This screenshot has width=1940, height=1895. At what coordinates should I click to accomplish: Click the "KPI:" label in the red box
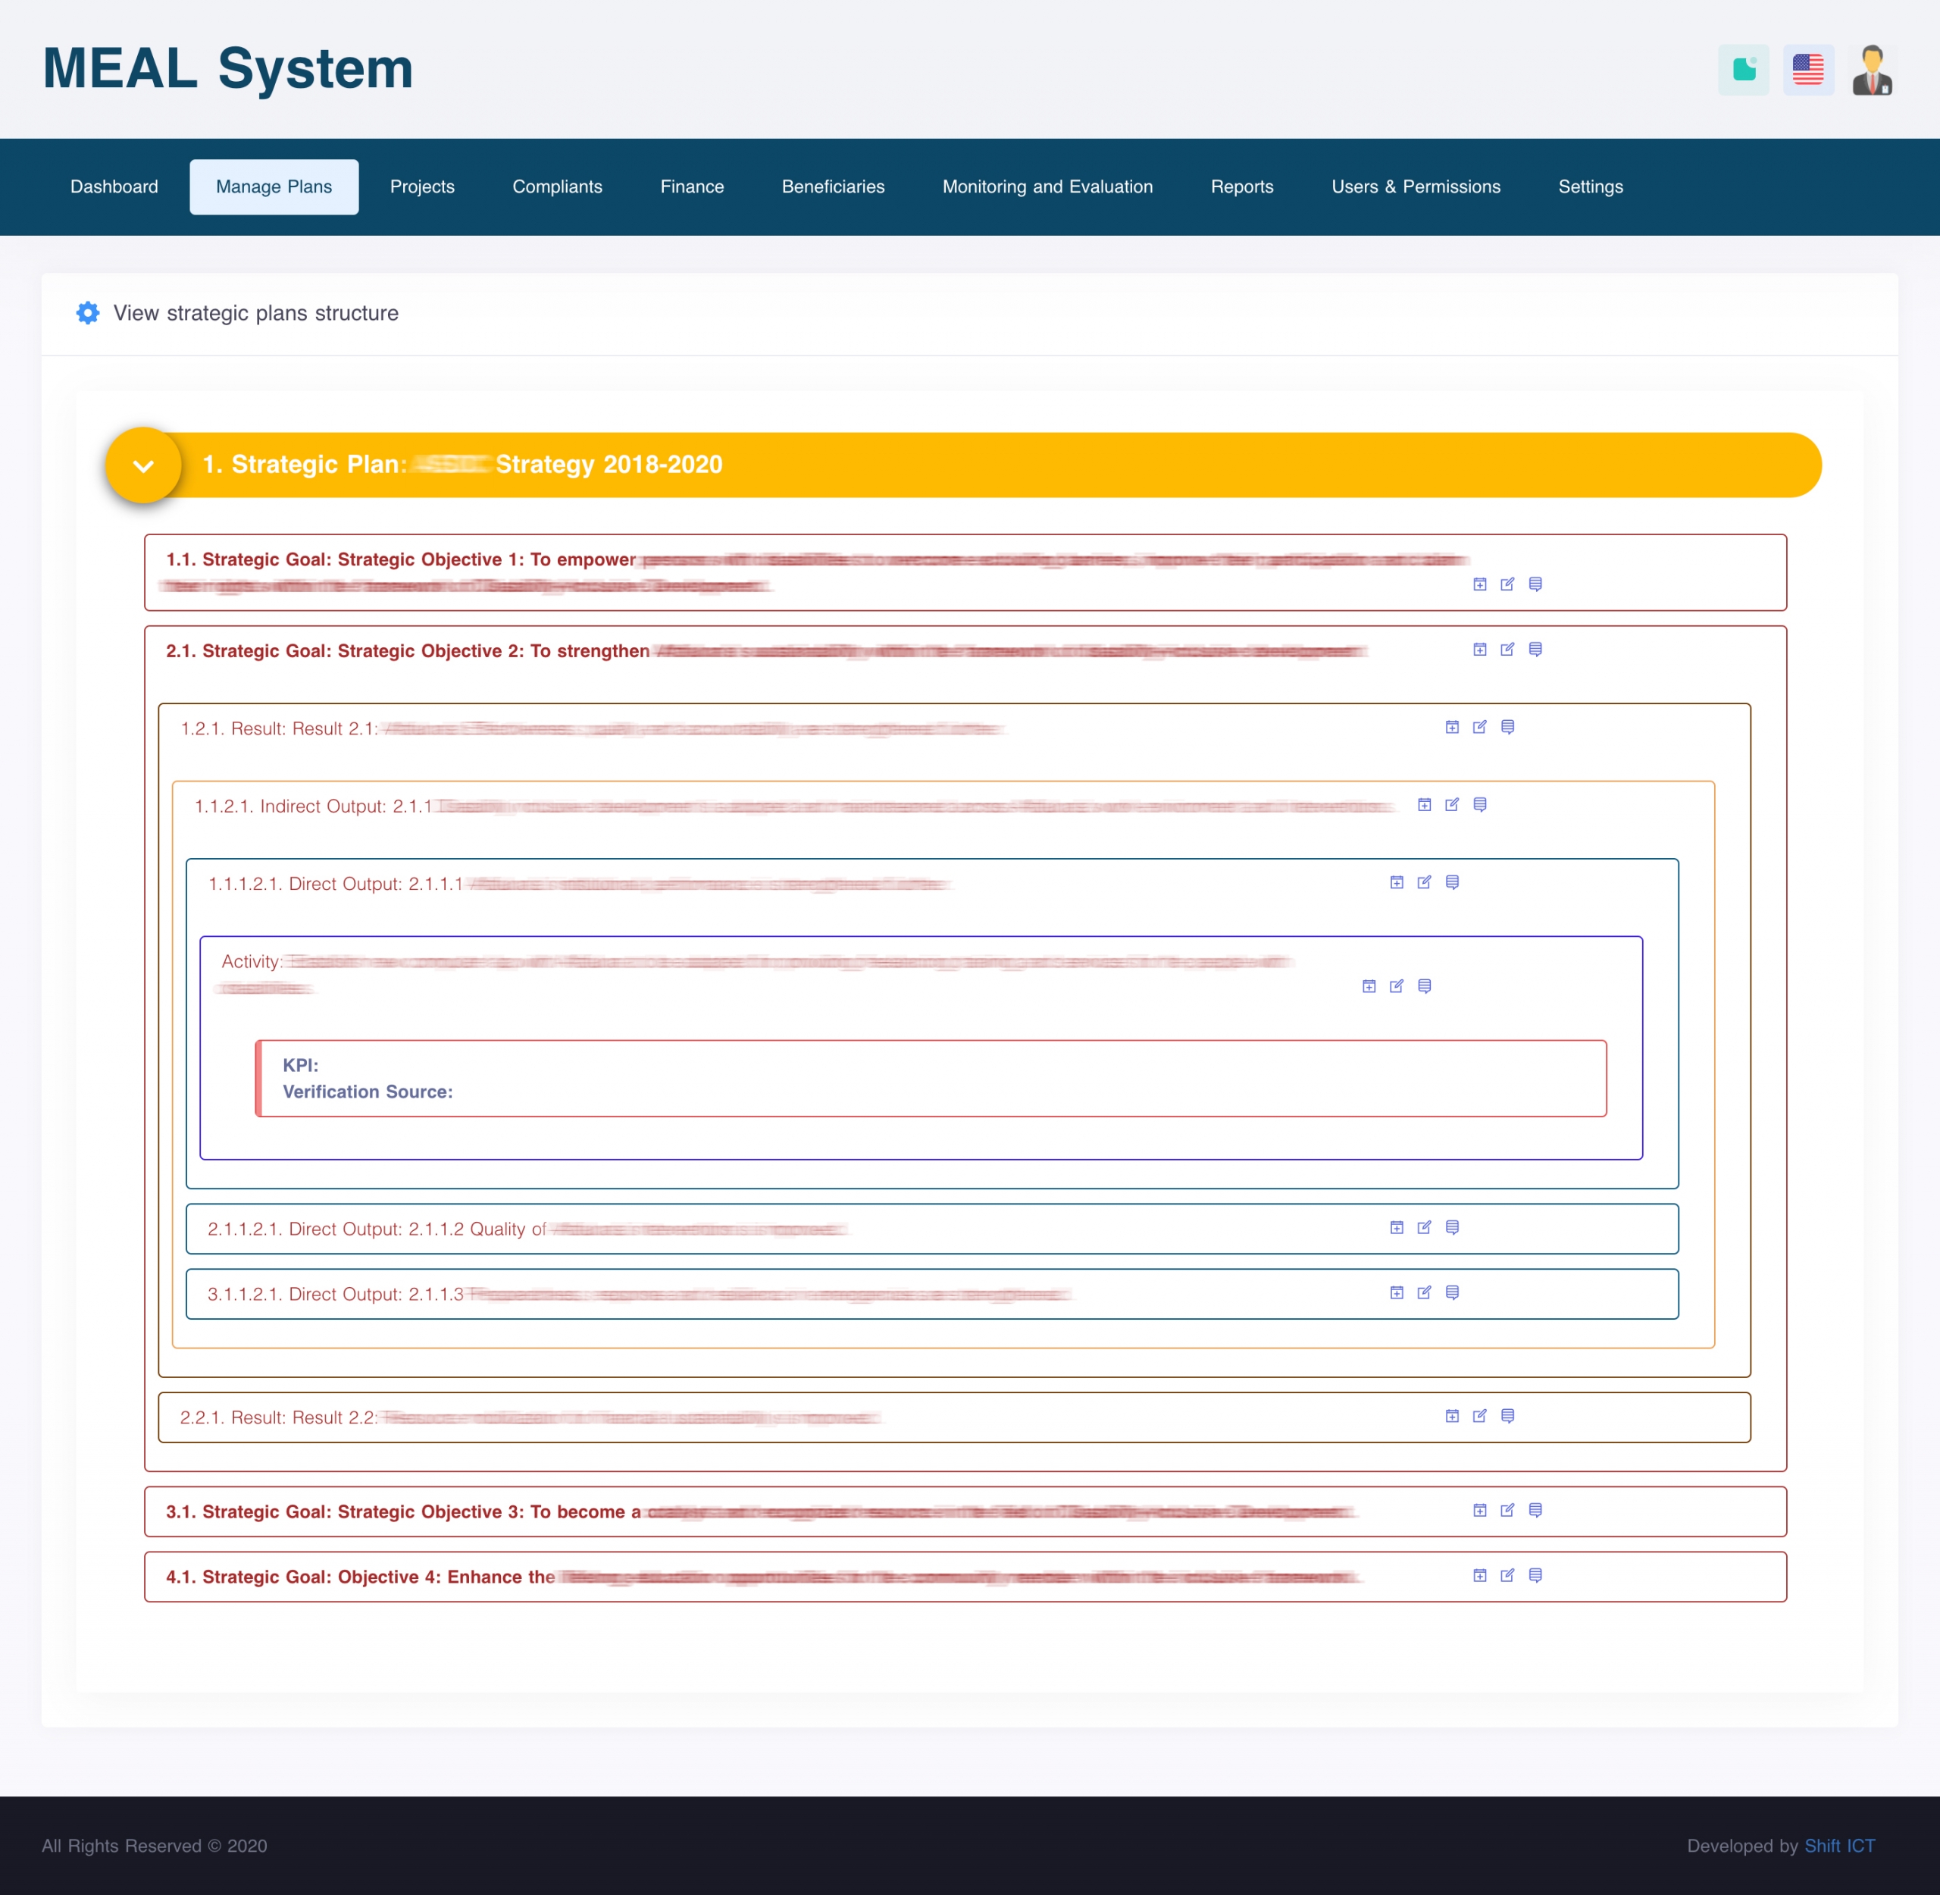pos(300,1065)
